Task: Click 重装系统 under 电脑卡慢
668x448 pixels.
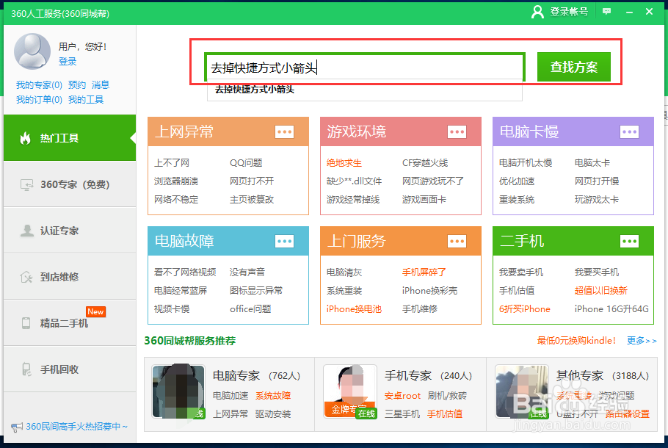Action: click(516, 200)
